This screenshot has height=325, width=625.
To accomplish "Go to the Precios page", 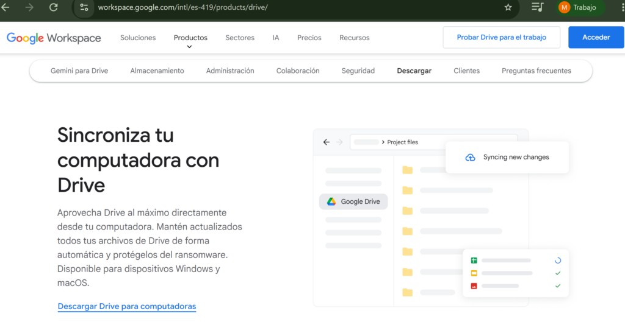I will pos(309,38).
